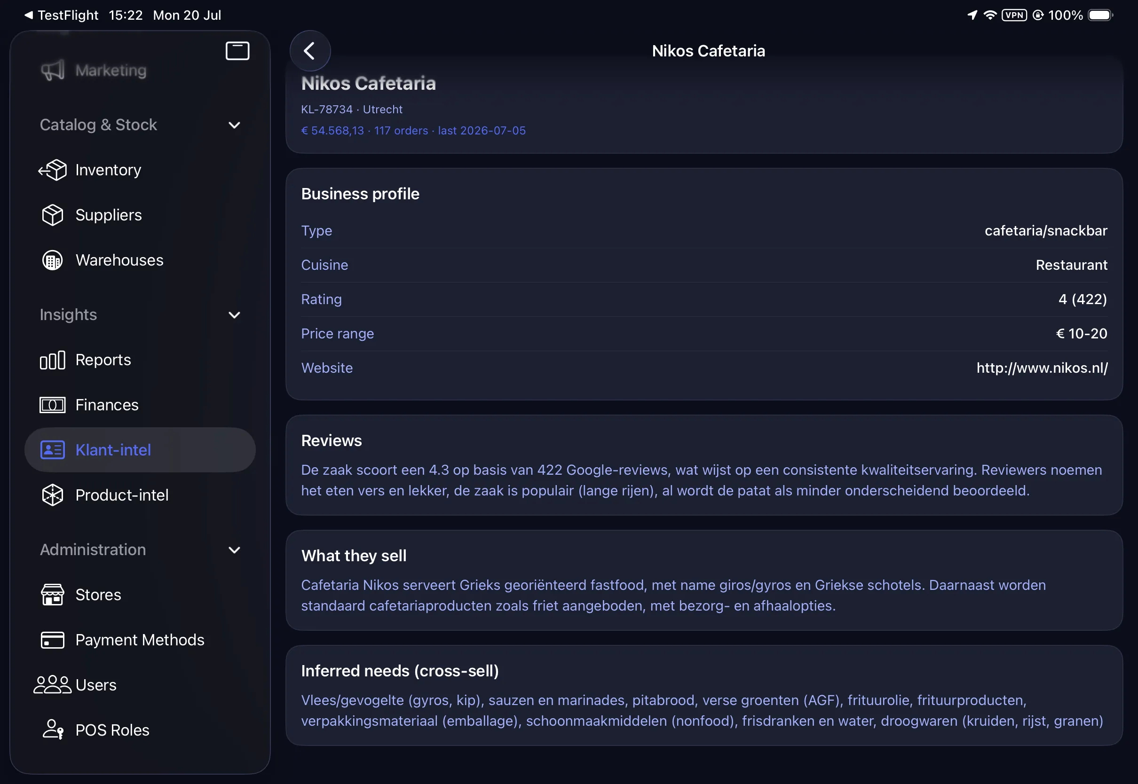Screen dimensions: 1138x784
Task: Click the Users group icon
Action: click(x=53, y=685)
